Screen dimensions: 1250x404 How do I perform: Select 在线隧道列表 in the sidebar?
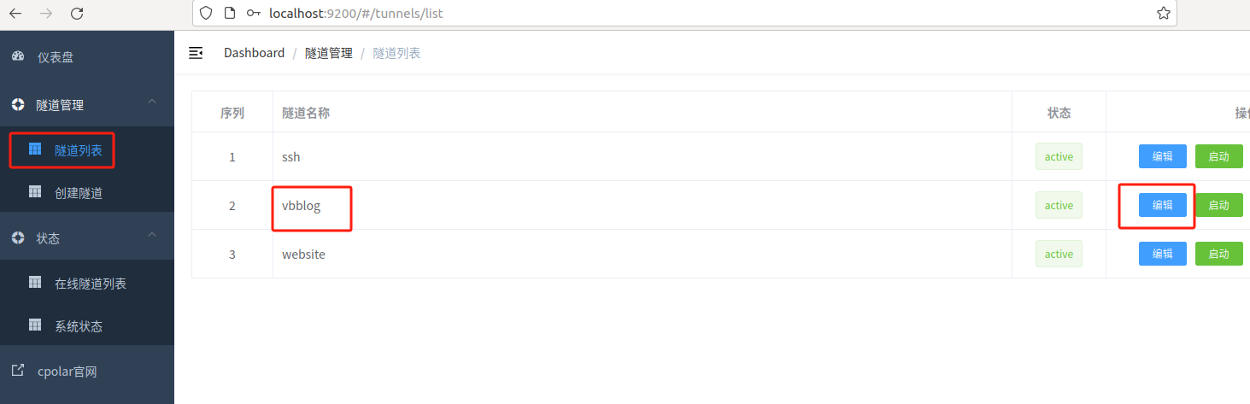click(x=91, y=284)
